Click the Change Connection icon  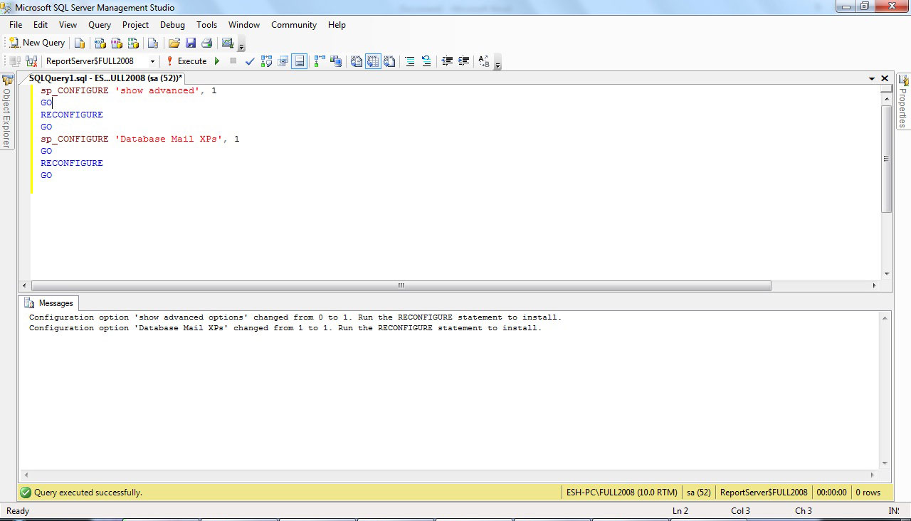(x=31, y=61)
